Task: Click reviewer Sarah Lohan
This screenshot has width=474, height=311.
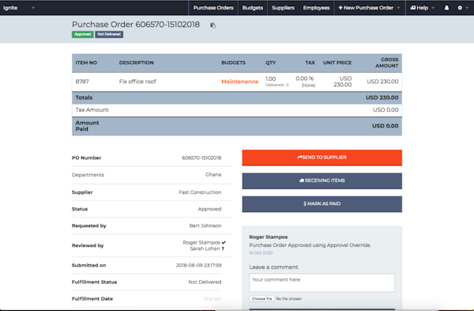Action: pyautogui.click(x=207, y=248)
